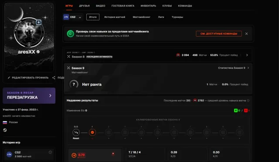Open the ПЕРЕЗАГРУЗКА Season 8 recap banner
279x162 pixels.
(29, 95)
